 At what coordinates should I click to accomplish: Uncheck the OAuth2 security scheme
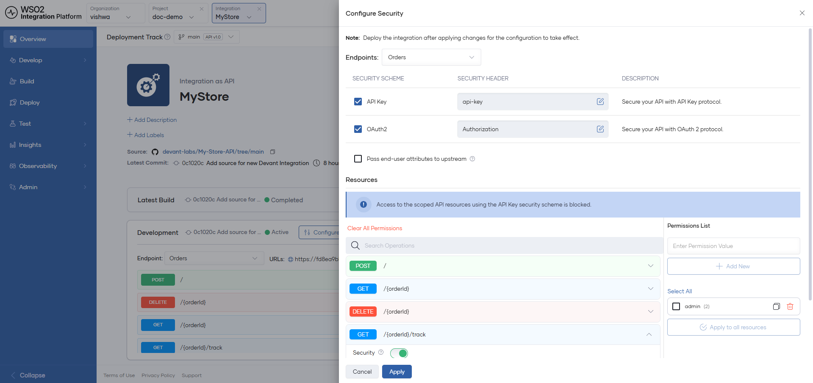[x=358, y=129]
